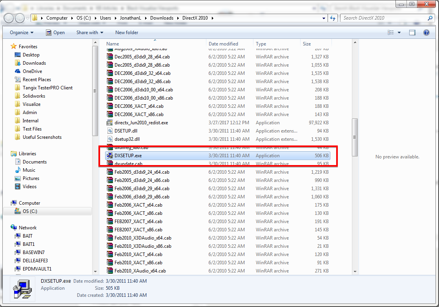Select the BASEWIN7 network computer
The height and width of the screenshot is (307, 439).
[x=34, y=253]
